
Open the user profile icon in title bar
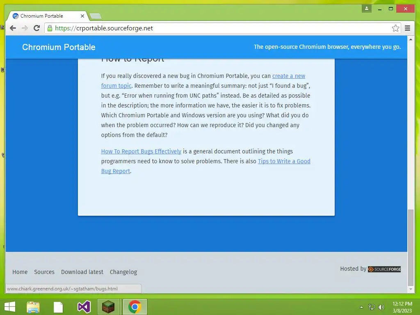pos(367,9)
